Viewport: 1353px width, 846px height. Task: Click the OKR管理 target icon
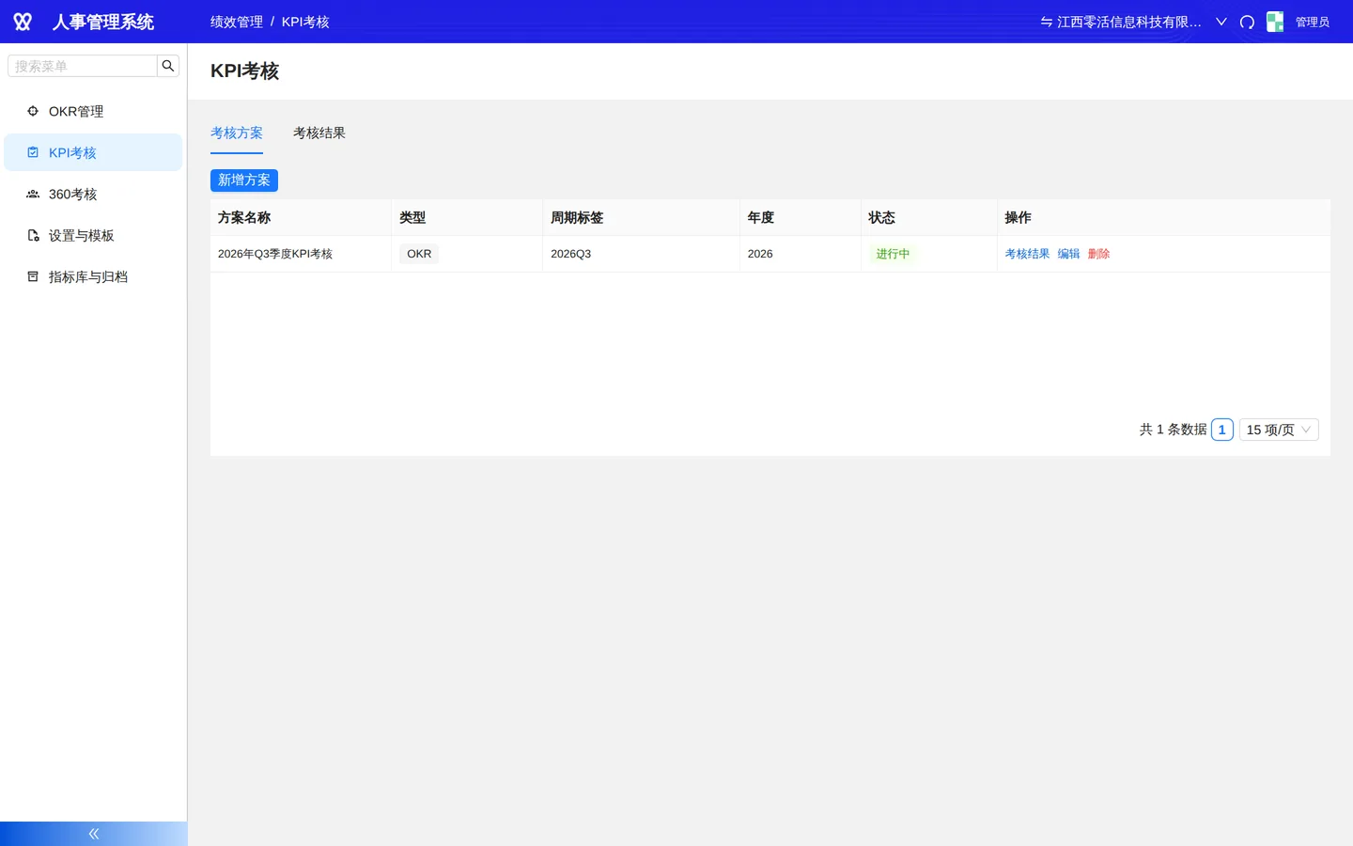point(33,111)
